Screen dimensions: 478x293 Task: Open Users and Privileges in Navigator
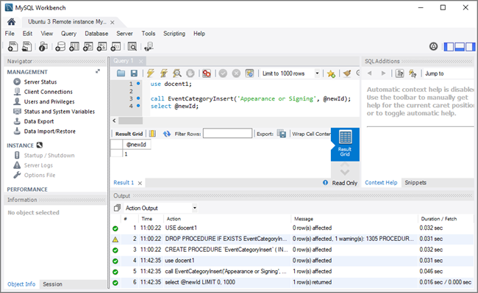click(x=49, y=101)
